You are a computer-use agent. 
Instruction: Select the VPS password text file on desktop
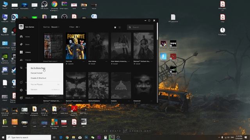tap(173, 18)
